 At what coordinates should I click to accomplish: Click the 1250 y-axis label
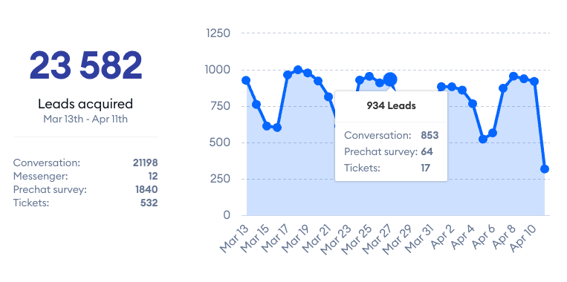218,33
